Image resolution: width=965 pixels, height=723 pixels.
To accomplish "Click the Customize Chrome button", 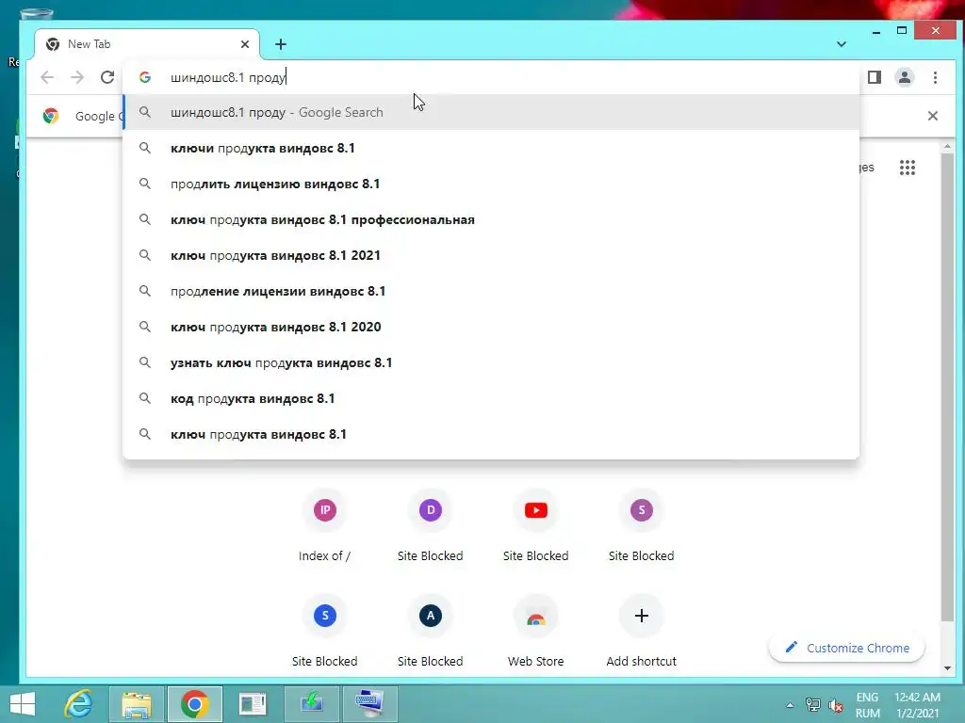I will [x=847, y=648].
